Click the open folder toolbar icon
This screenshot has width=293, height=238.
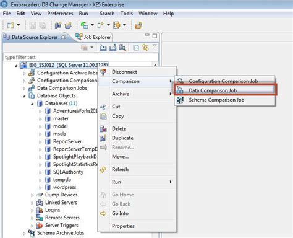(68, 25)
